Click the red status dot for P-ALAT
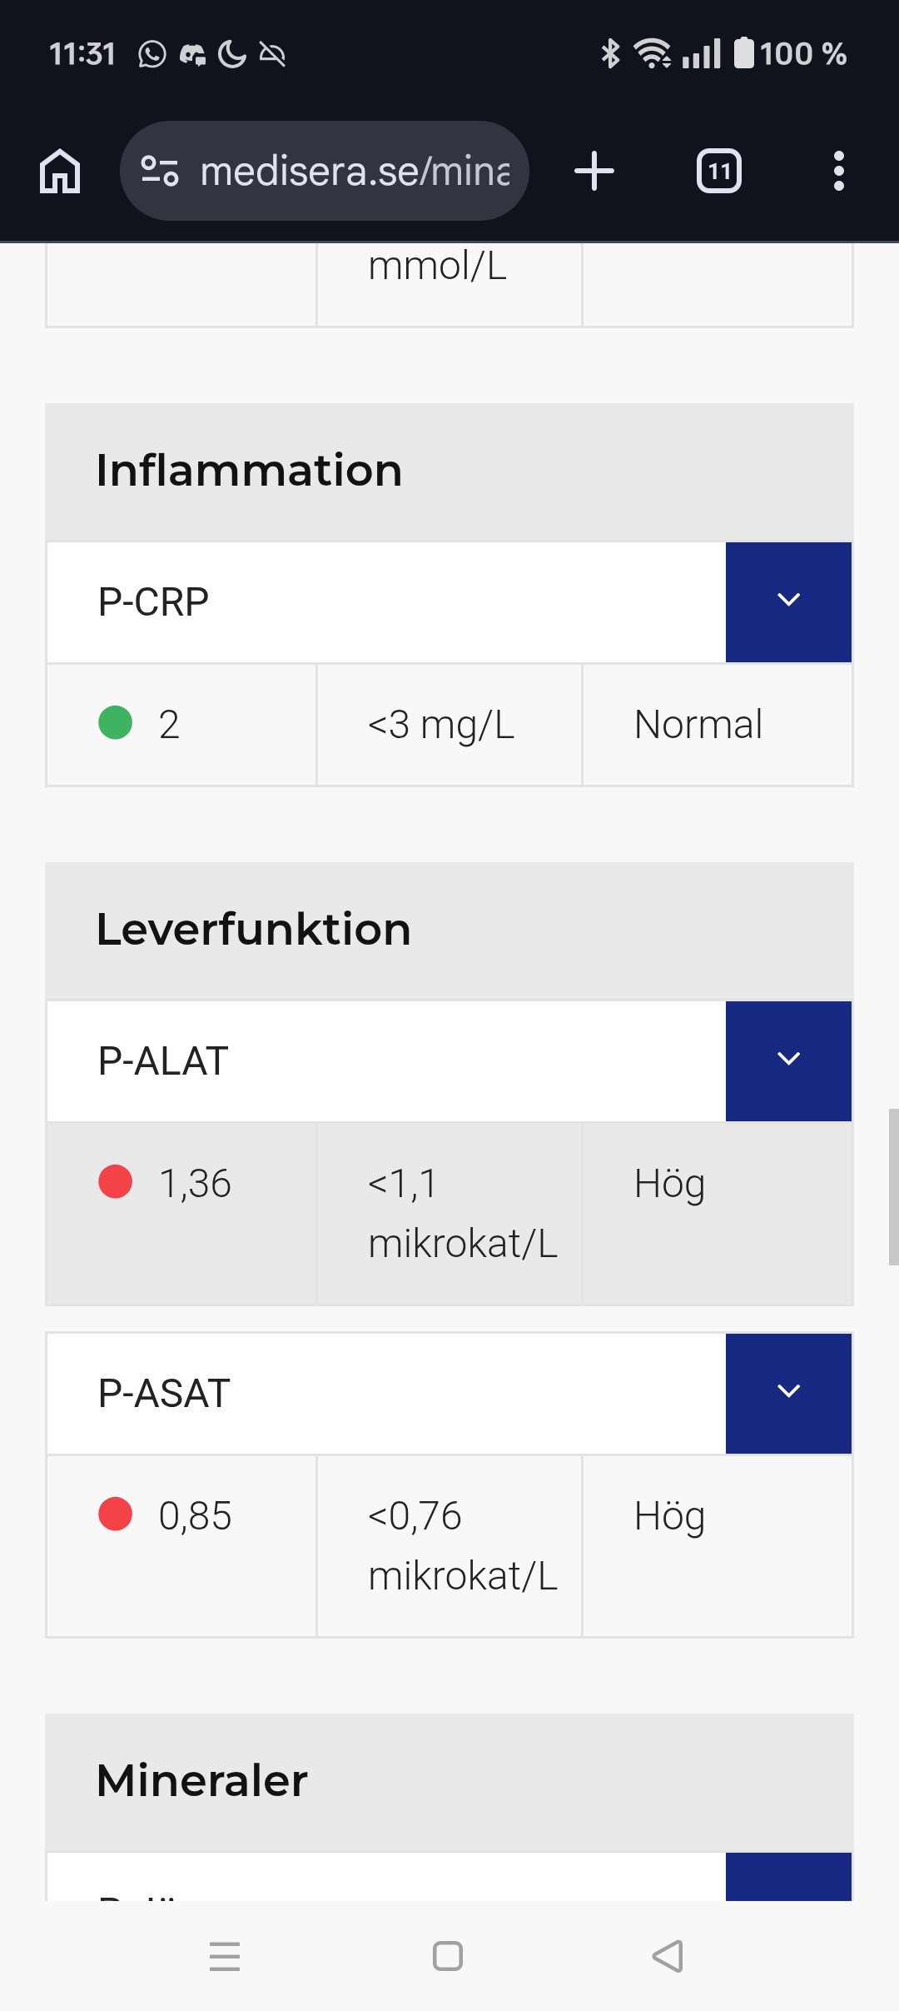The image size is (899, 2011). [x=116, y=1181]
